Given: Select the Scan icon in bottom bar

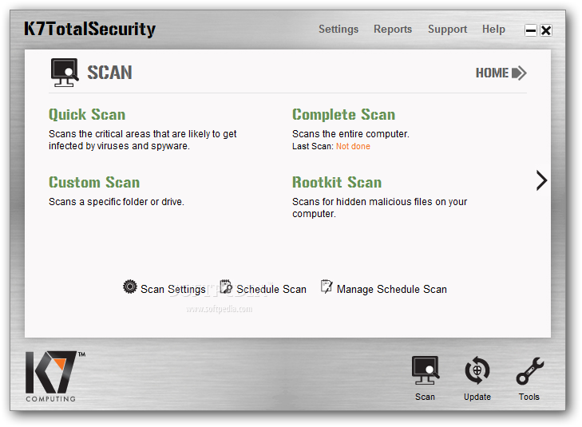Looking at the screenshot, I should pos(426,370).
